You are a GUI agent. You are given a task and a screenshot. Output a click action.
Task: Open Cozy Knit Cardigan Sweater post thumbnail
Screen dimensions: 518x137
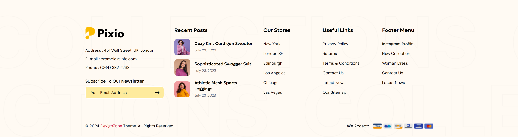182,47
